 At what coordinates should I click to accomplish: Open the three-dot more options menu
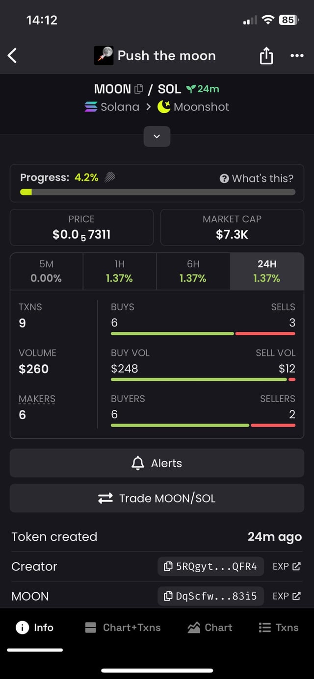point(297,55)
